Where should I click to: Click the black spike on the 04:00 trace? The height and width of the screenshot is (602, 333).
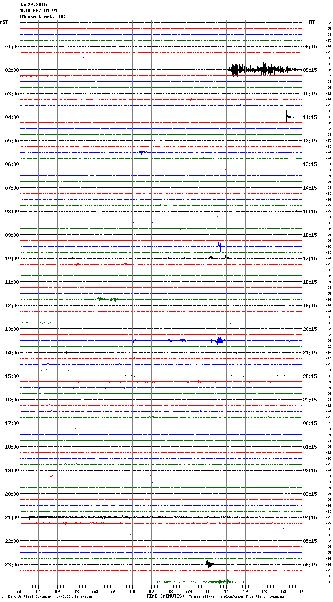[288, 117]
